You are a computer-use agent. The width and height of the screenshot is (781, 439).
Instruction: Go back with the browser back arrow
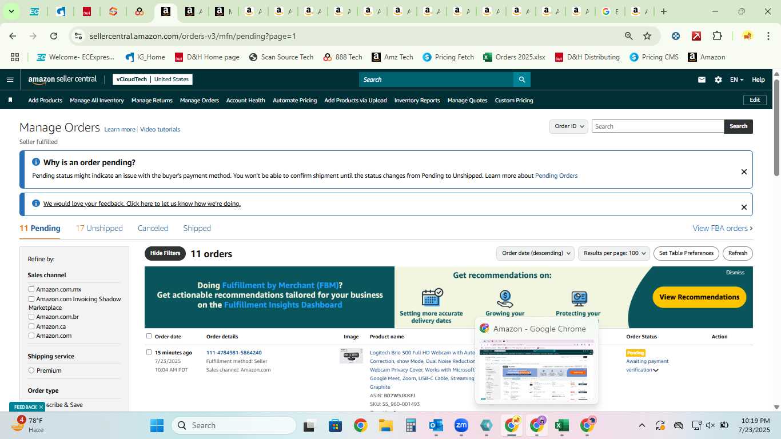point(13,36)
